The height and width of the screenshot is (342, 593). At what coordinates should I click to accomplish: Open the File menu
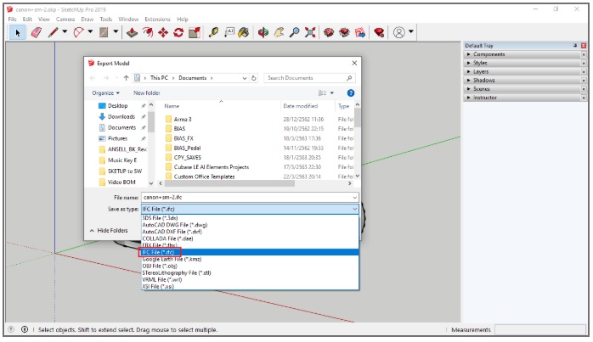click(x=13, y=20)
